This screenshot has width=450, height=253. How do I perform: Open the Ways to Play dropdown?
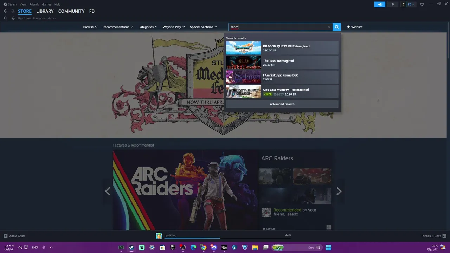(174, 27)
